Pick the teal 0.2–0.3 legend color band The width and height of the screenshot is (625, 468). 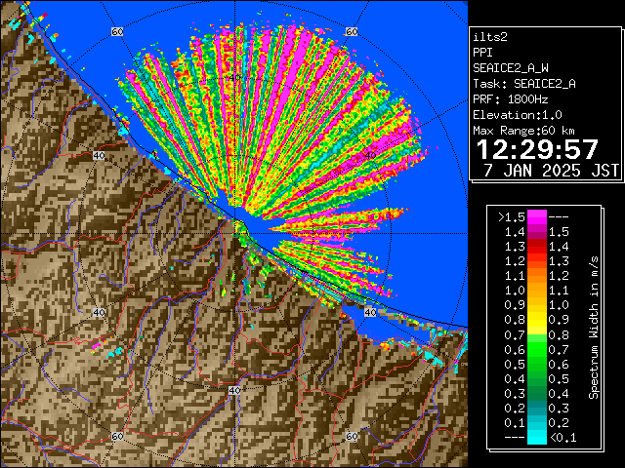click(x=537, y=408)
